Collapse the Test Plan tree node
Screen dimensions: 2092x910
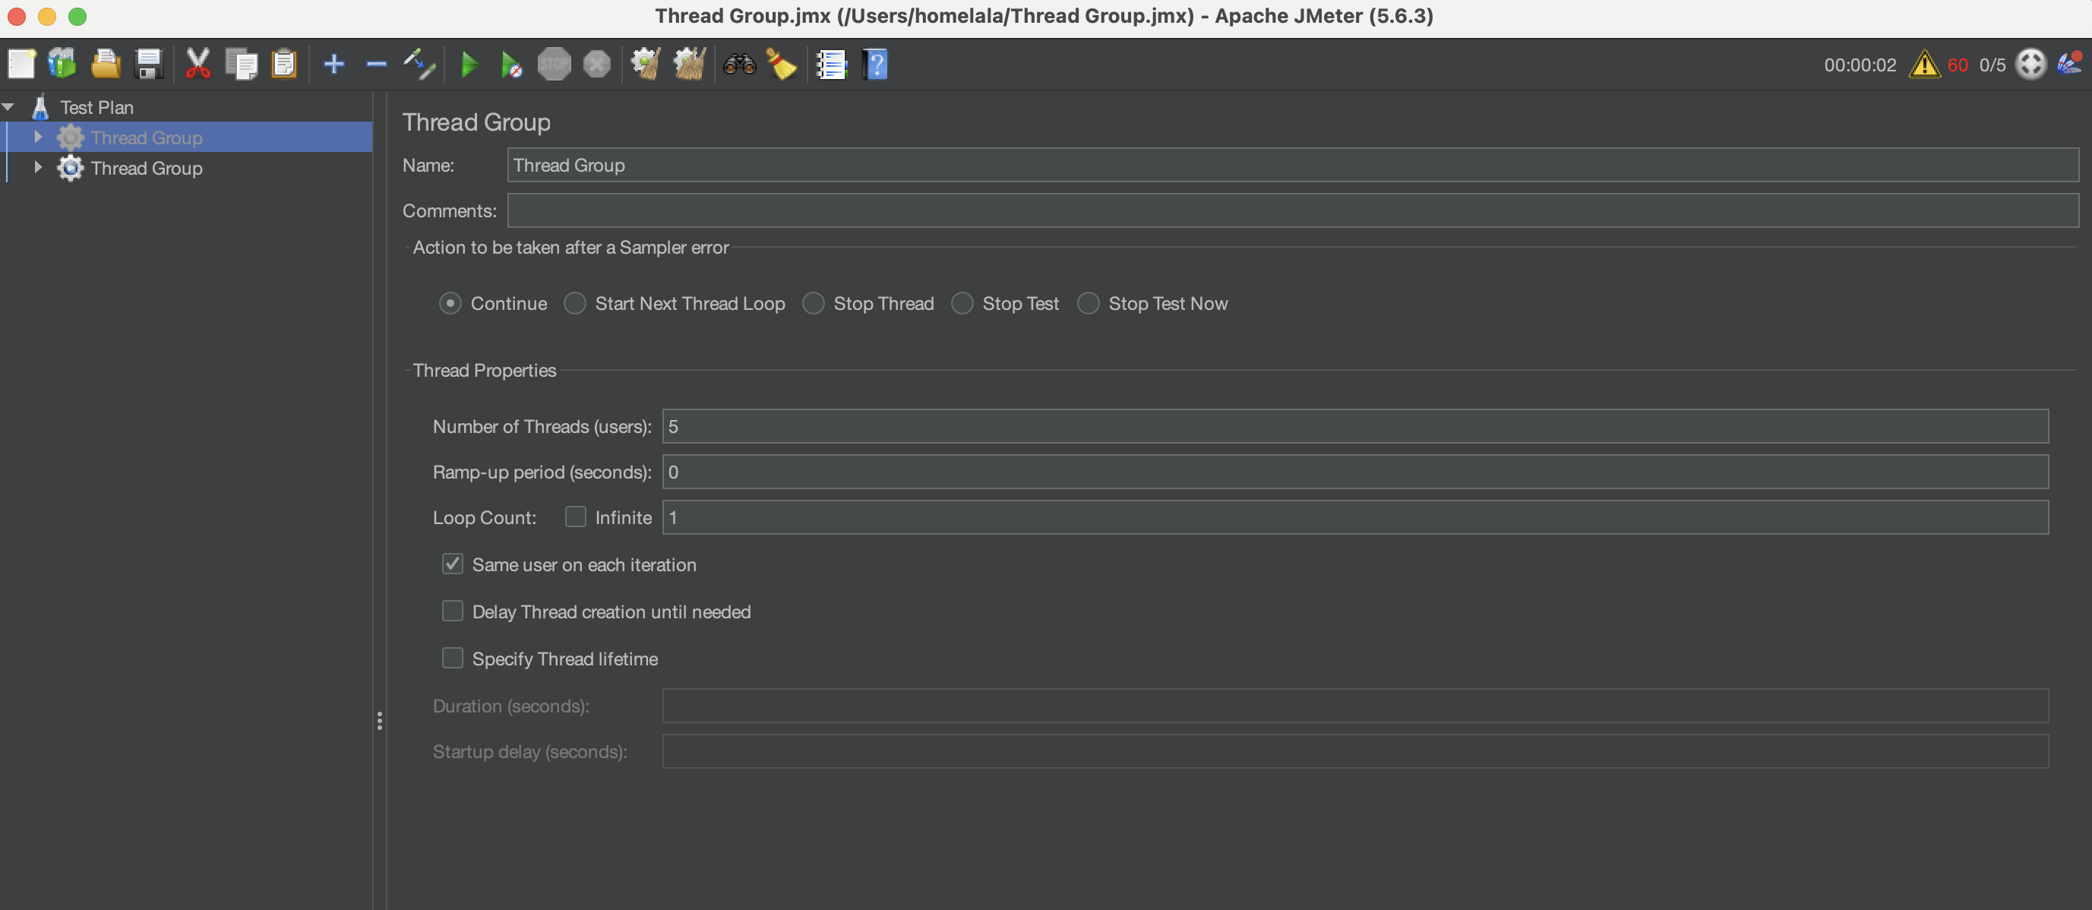point(9,107)
